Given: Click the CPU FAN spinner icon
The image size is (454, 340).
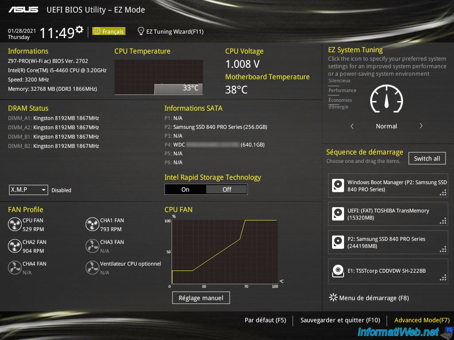Looking at the screenshot, I should pos(15,224).
